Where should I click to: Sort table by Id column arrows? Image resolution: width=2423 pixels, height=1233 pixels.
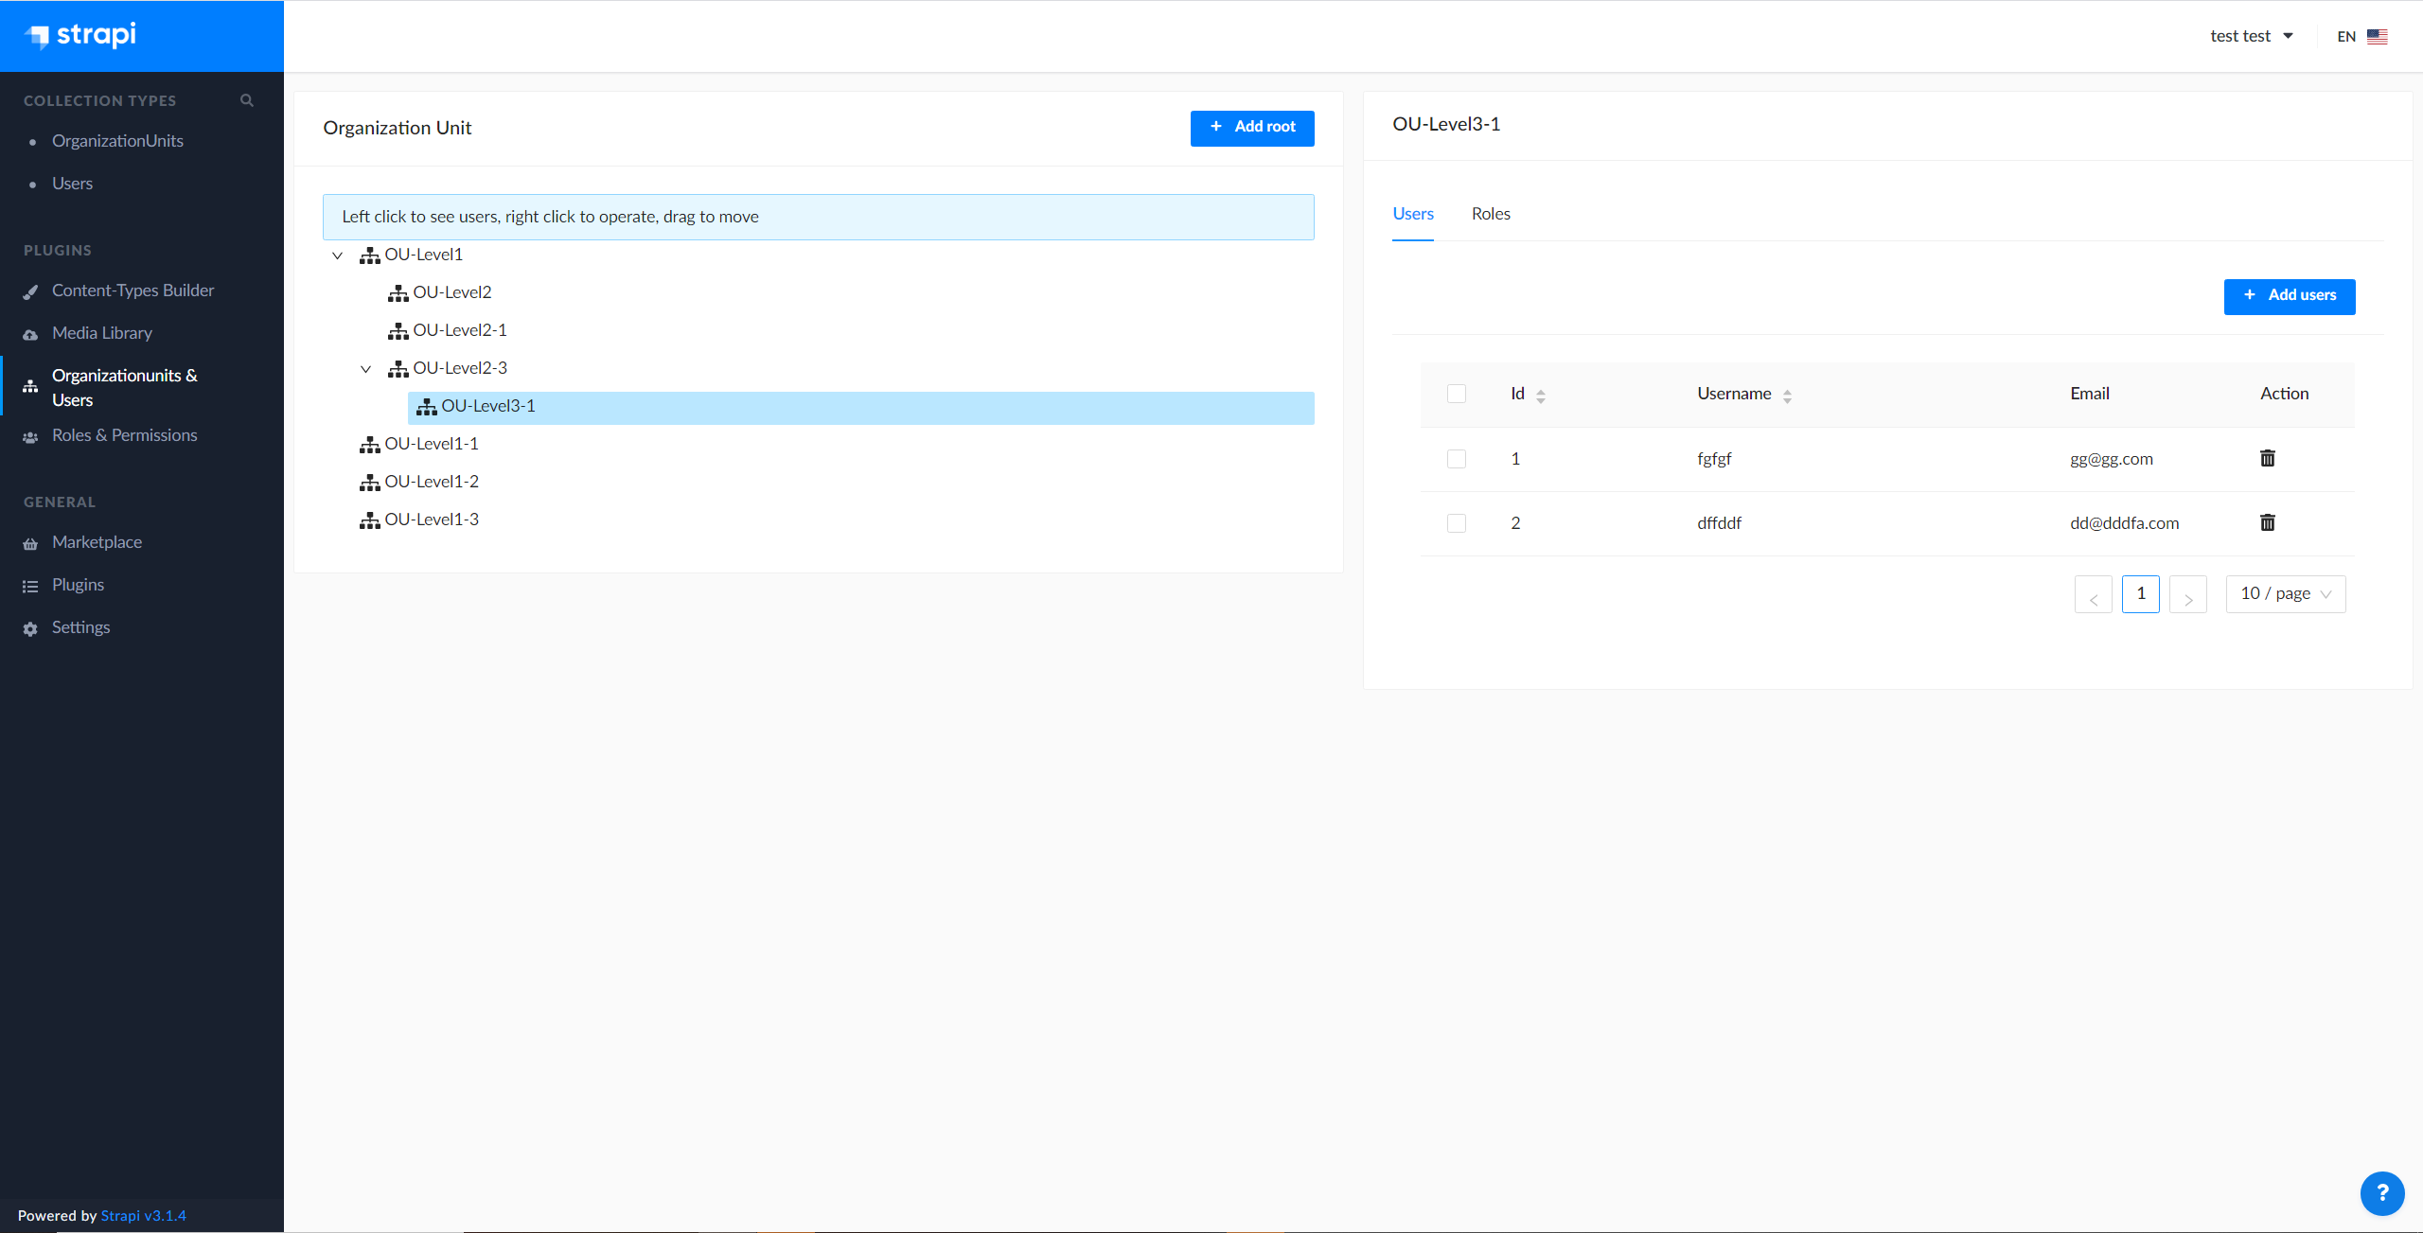pyautogui.click(x=1540, y=396)
